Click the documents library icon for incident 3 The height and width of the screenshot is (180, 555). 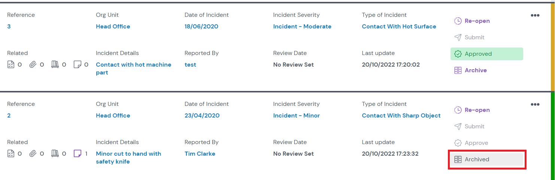(x=55, y=65)
